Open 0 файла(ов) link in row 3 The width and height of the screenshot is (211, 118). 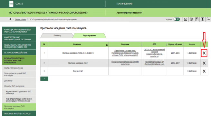(x=192, y=71)
